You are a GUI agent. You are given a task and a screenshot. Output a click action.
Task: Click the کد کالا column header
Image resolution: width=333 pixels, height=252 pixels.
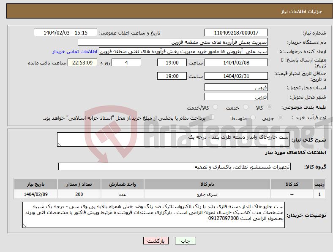point(292,184)
